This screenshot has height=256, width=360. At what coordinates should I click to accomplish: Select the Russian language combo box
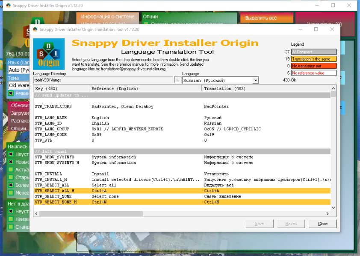point(221,80)
